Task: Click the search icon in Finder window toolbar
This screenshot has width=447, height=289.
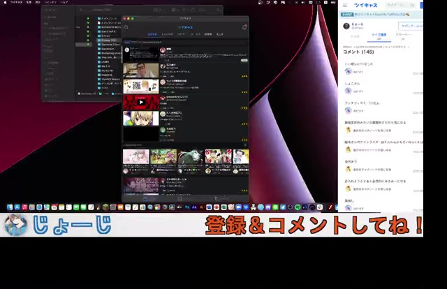Action: (218, 10)
